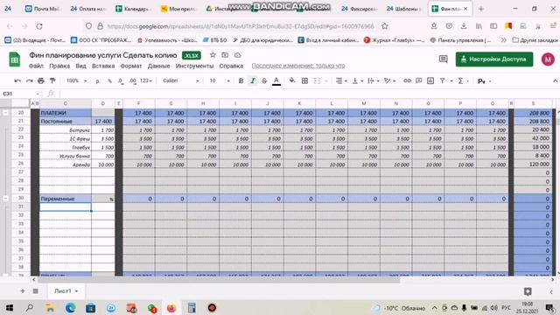Collapse the row group at Переменные
The width and height of the screenshot is (560, 315).
5,199
